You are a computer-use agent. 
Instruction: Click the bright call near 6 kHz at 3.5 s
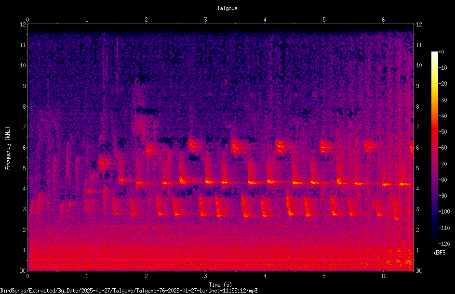click(238, 146)
